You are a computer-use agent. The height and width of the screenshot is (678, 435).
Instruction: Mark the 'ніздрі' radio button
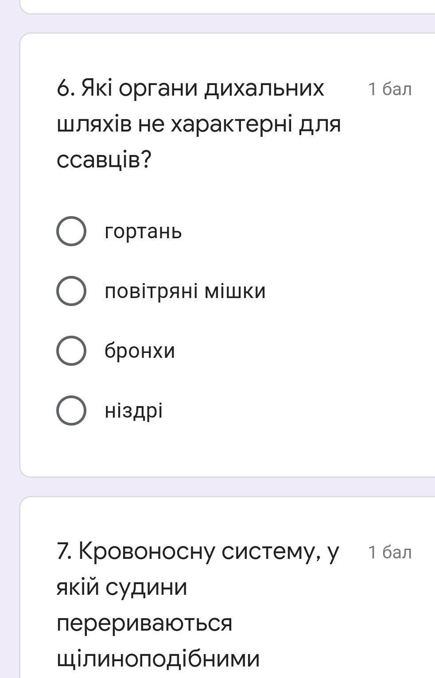coord(71,411)
